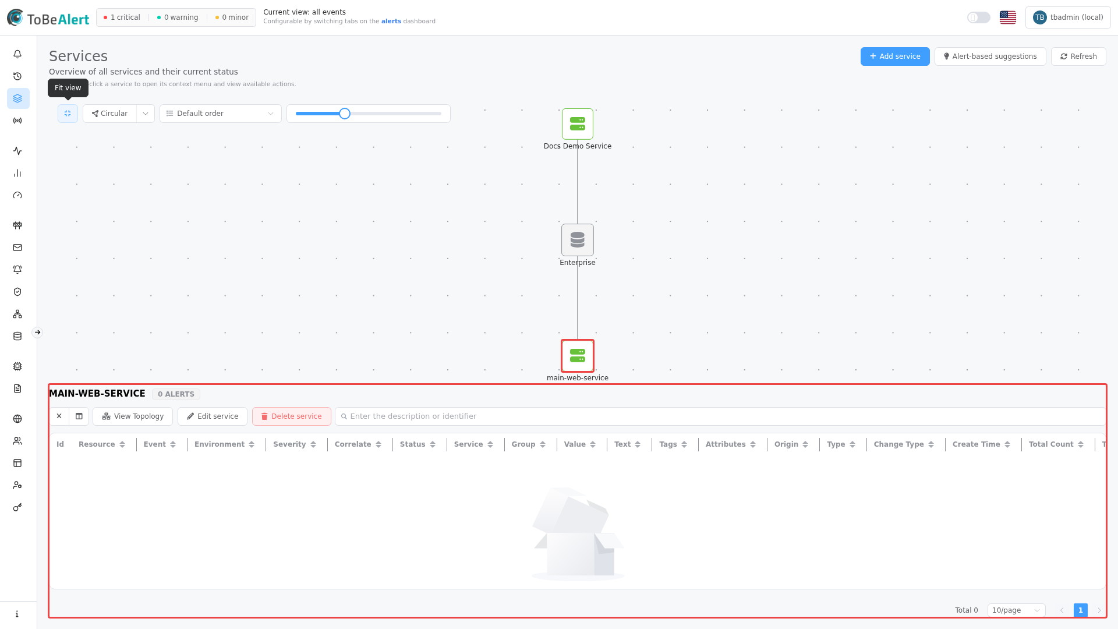Select the Enterprise database node
This screenshot has width=1118, height=629.
point(578,240)
